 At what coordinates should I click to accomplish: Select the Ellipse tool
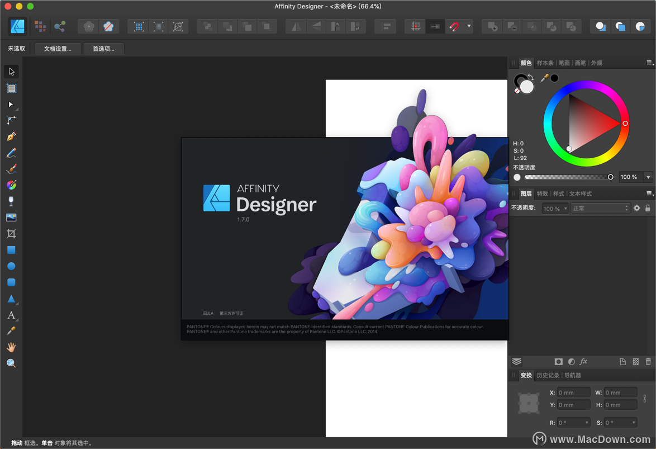pos(11,266)
